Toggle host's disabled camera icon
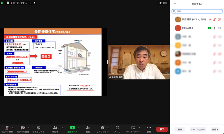The height and width of the screenshot is (134, 224). click(x=220, y=20)
